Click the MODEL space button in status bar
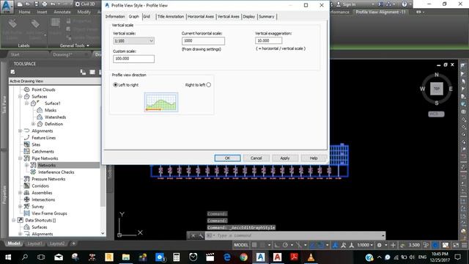 tap(241, 245)
